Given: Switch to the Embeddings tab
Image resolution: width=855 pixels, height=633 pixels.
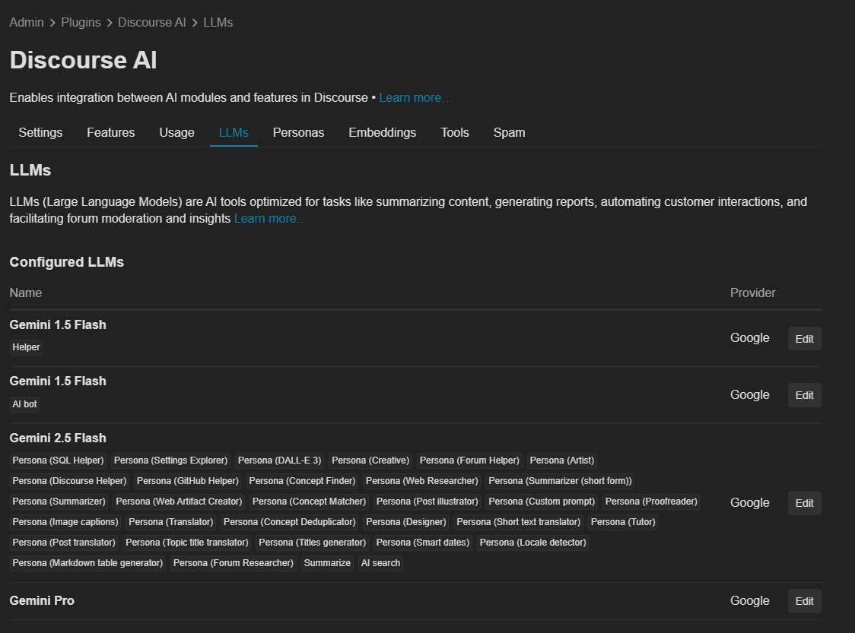Looking at the screenshot, I should click(383, 132).
